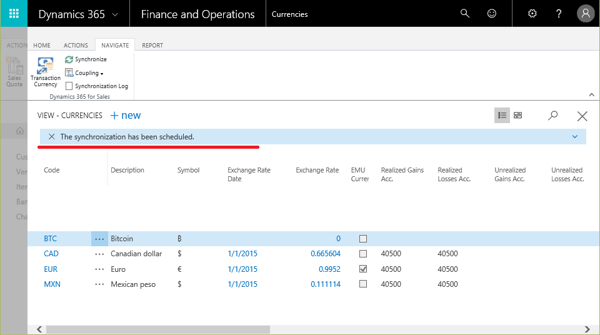The width and height of the screenshot is (600, 335).
Task: Click the Synchronize action
Action: 86,59
